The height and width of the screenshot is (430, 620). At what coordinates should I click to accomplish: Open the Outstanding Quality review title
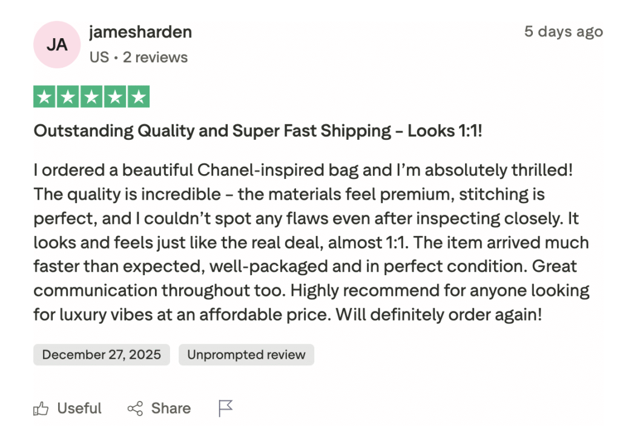(x=258, y=131)
